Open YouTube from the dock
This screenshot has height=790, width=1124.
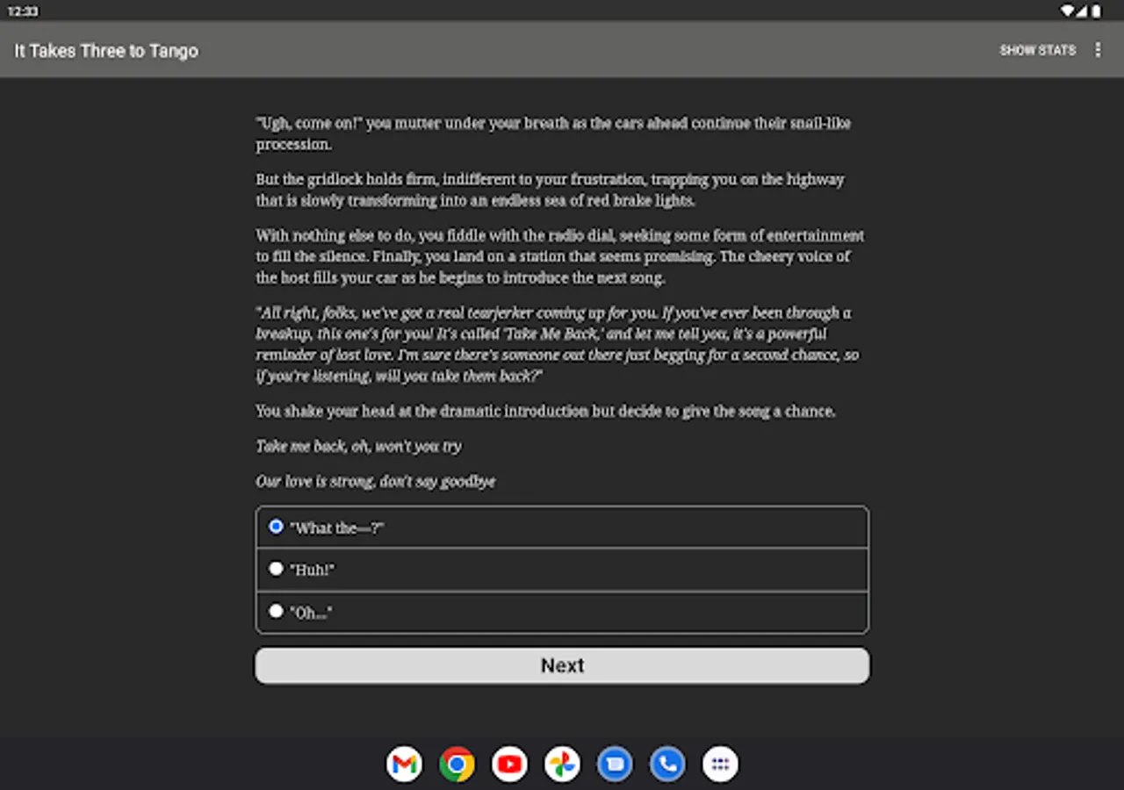tap(508, 764)
